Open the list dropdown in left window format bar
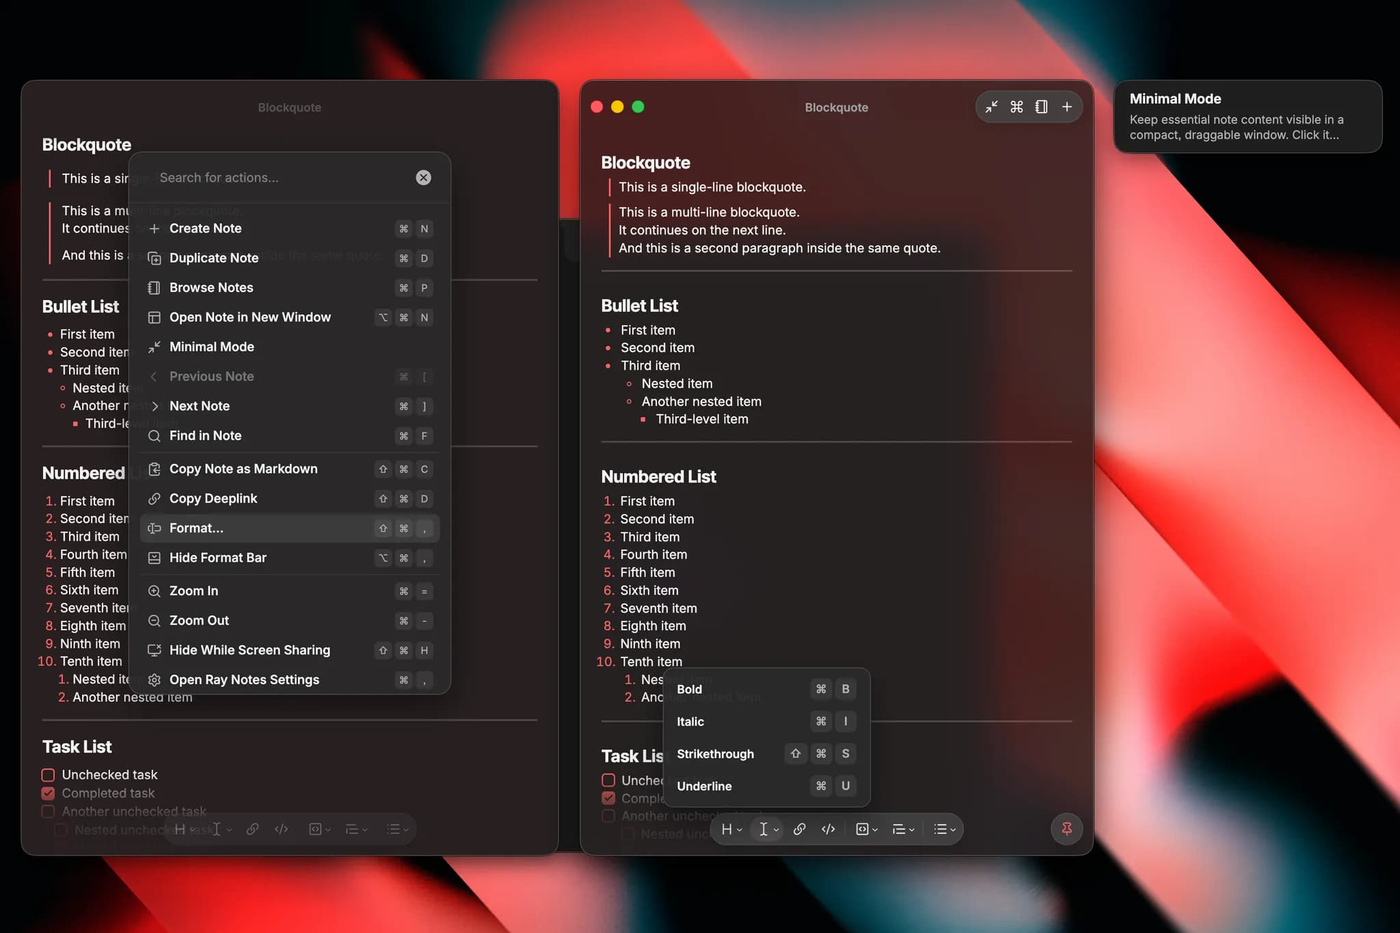Image resolution: width=1400 pixels, height=933 pixels. coord(398,829)
